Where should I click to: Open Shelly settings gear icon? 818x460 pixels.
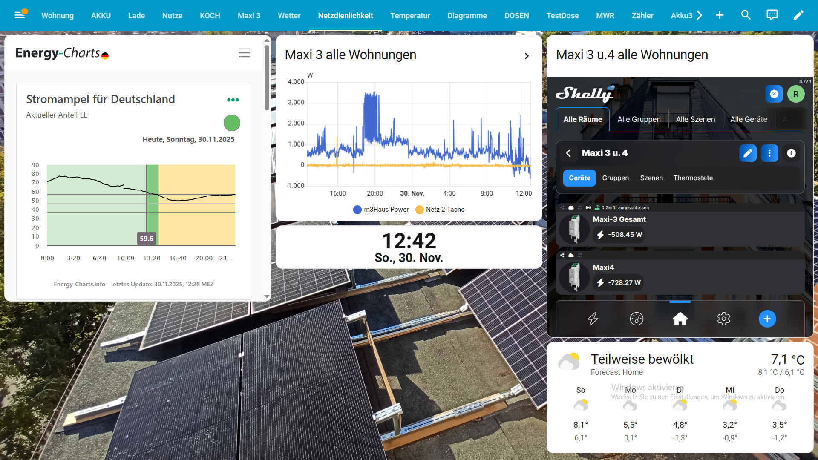(x=723, y=319)
